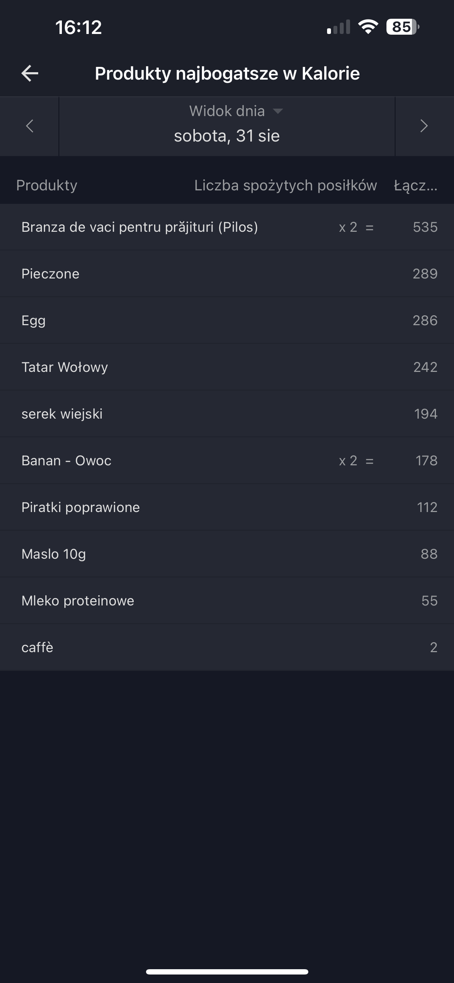Open the Mleko proteinowe product
Viewport: 454px width, 983px height.
click(x=78, y=600)
